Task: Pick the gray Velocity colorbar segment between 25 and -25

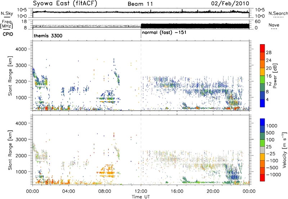Action: (262, 150)
